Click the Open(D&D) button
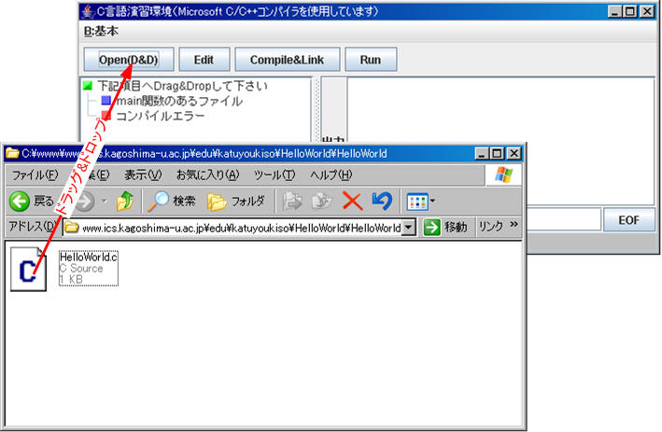Viewport: 662px width, 432px height. pos(126,60)
